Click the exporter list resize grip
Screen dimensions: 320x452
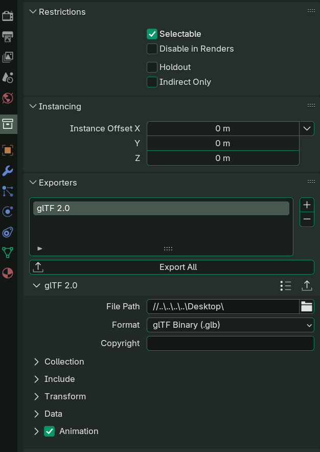click(168, 248)
